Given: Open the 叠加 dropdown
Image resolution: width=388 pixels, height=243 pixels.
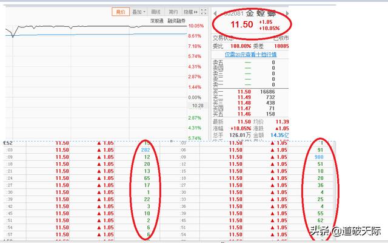Looking at the screenshot, I should coord(139,12).
